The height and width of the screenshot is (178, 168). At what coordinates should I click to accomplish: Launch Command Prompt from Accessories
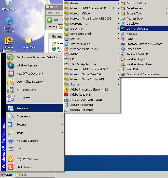click(x=144, y=29)
